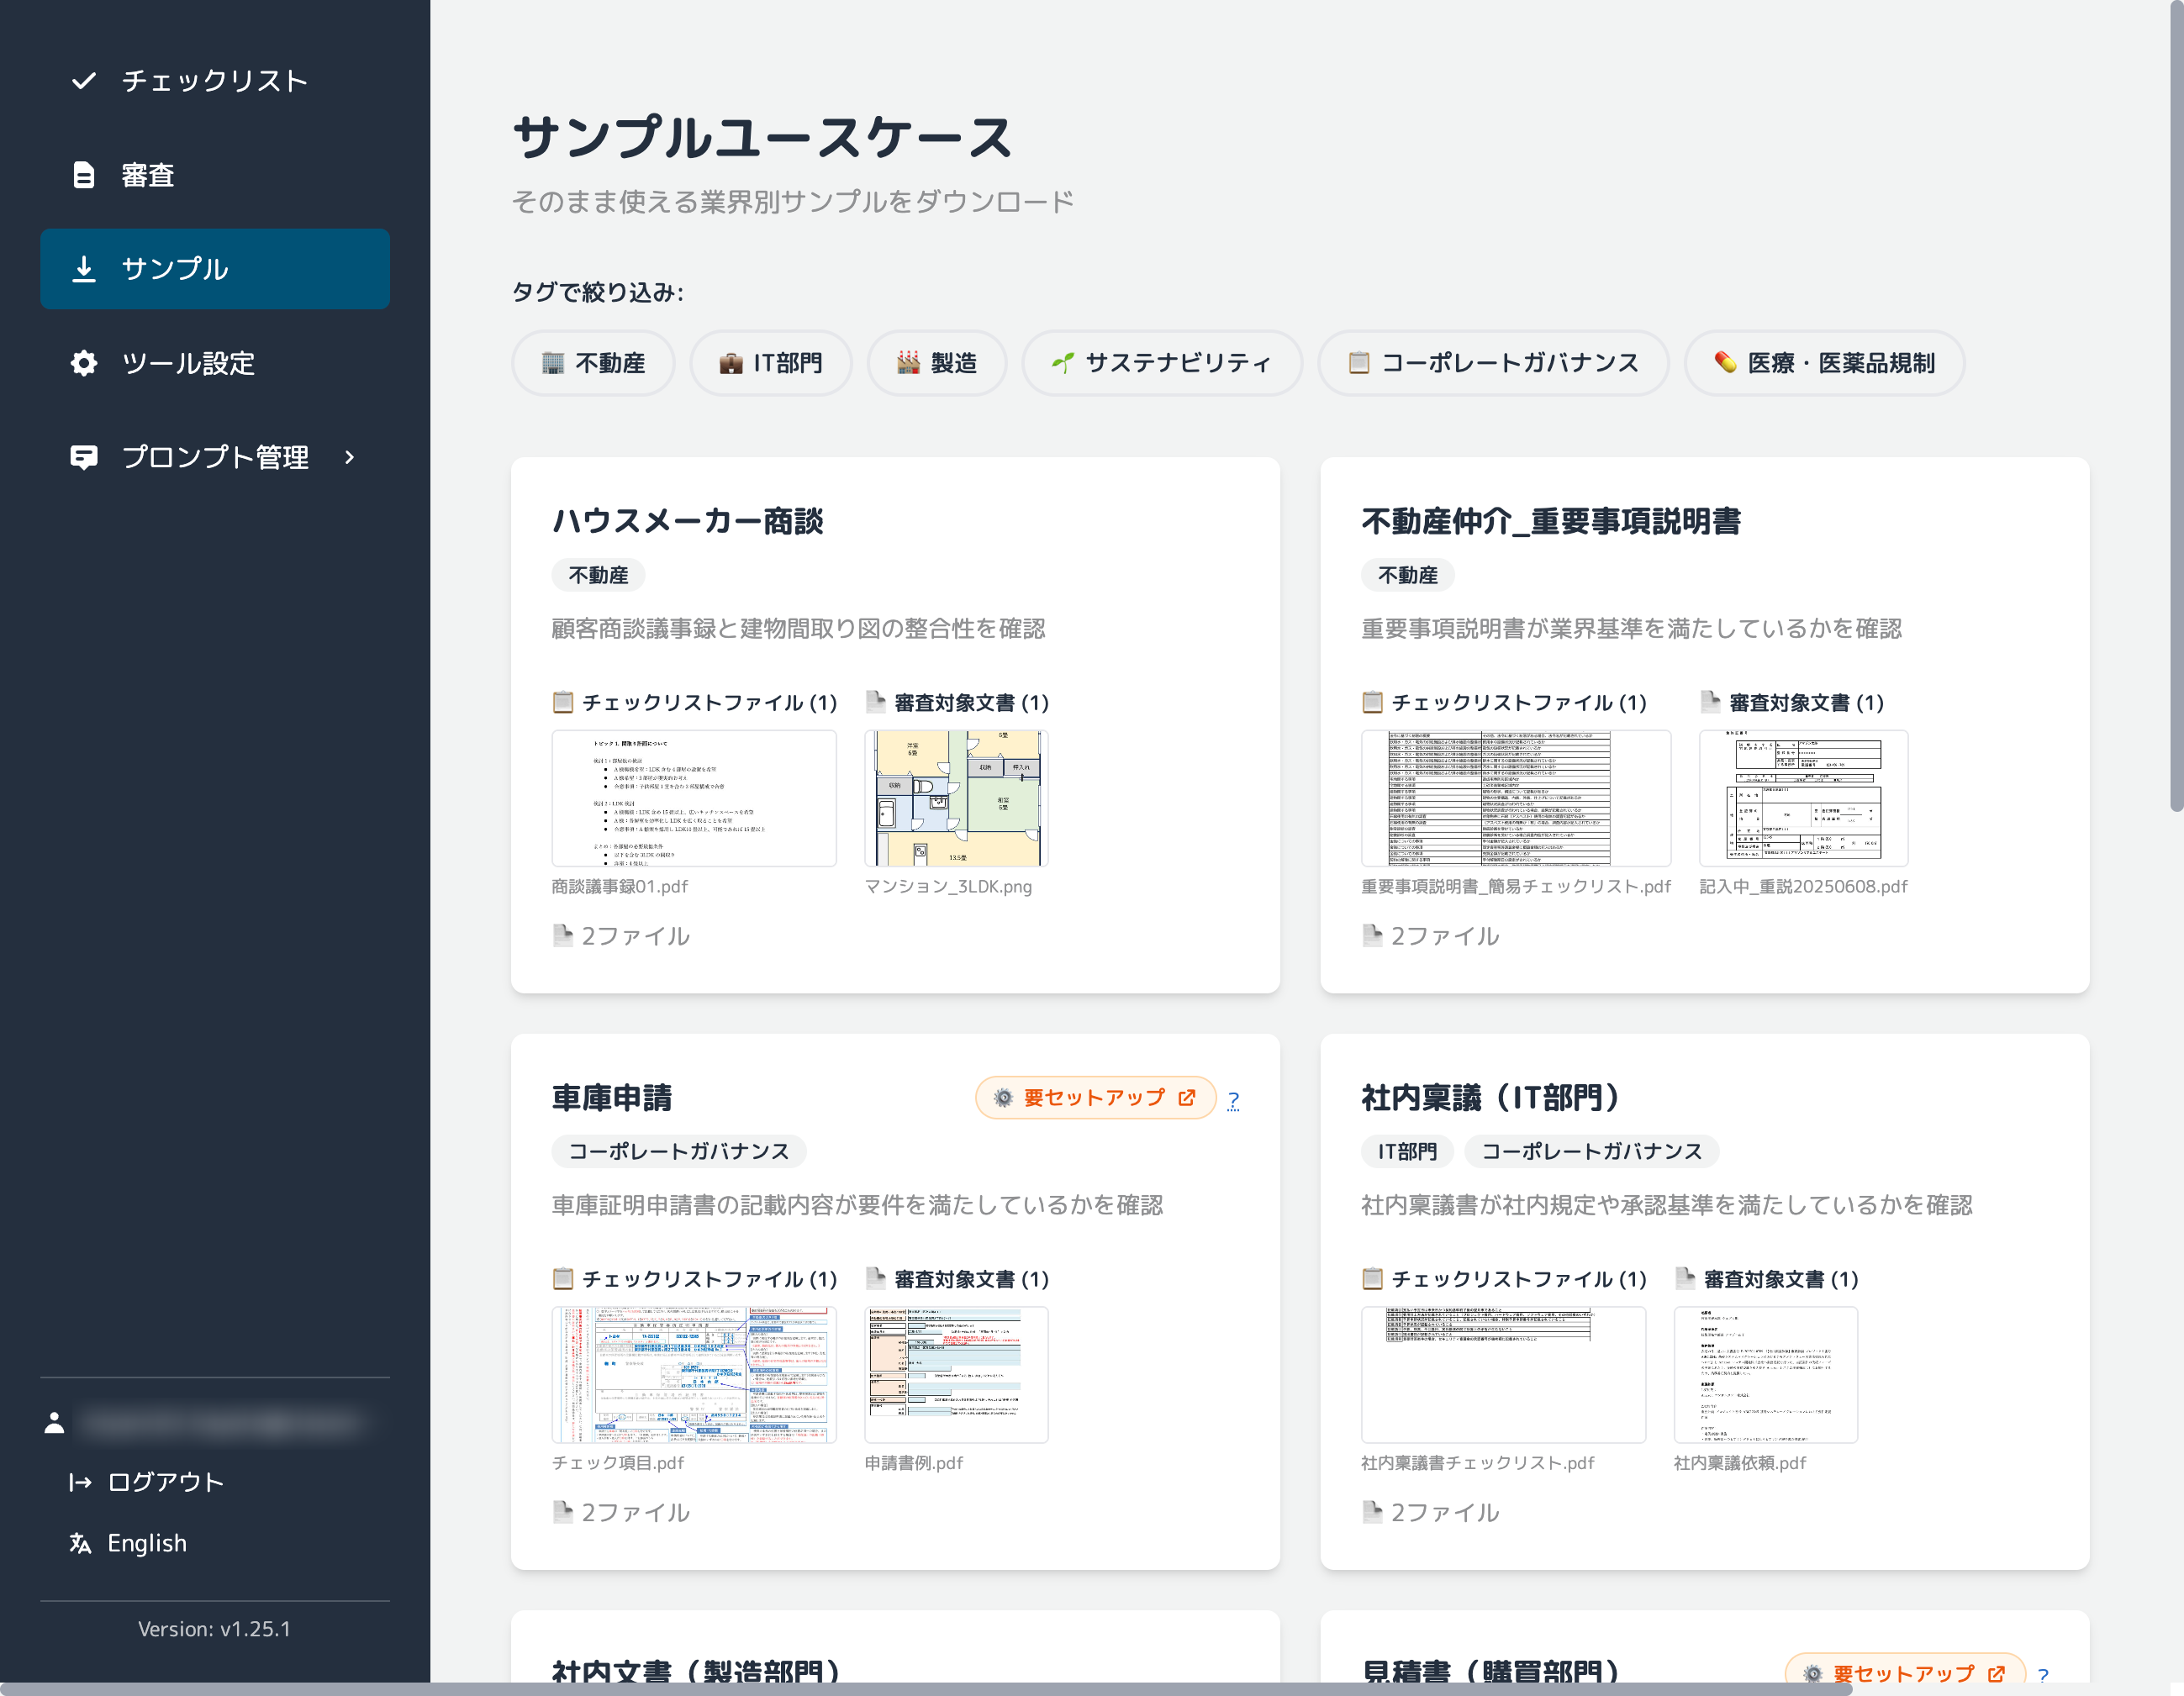Filter samples by 医療・医薬品規制 tag
Screen dimensions: 2184x1696
click(1825, 363)
